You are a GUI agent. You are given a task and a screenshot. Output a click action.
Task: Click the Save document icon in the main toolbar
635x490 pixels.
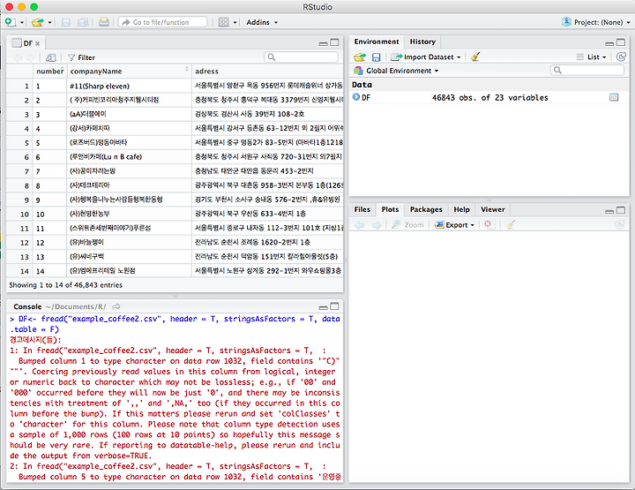pyautogui.click(x=65, y=22)
